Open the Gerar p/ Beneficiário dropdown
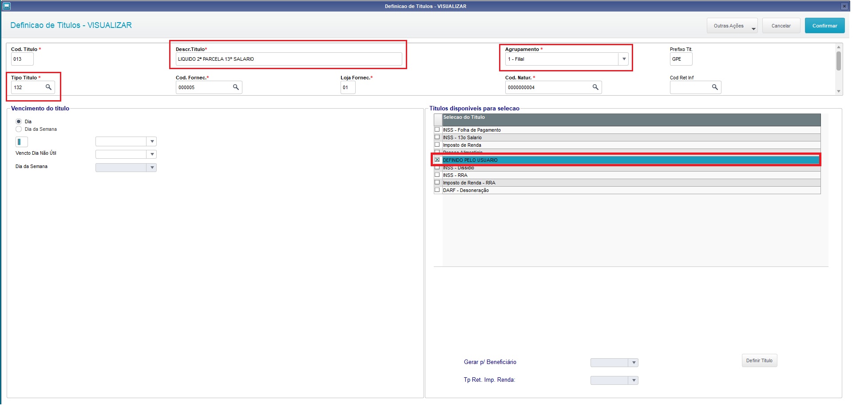The height and width of the screenshot is (407, 856). point(634,363)
